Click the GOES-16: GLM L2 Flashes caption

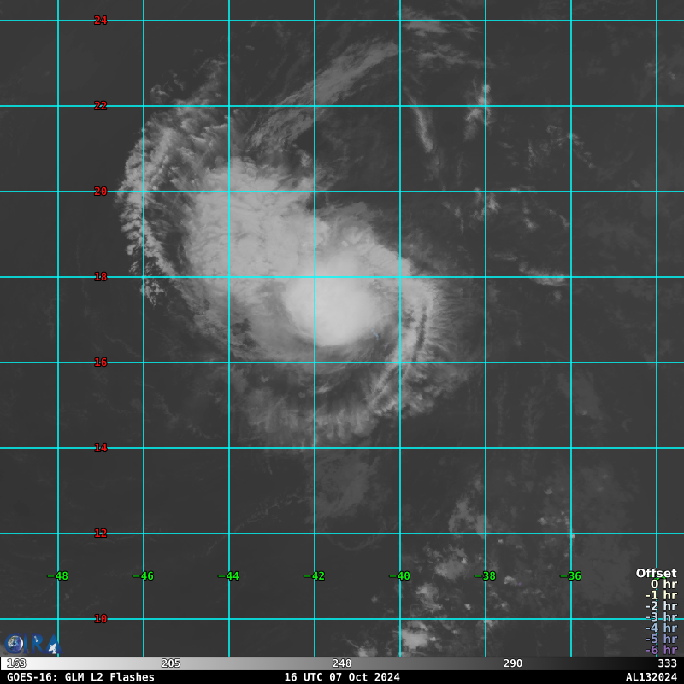tap(80, 677)
